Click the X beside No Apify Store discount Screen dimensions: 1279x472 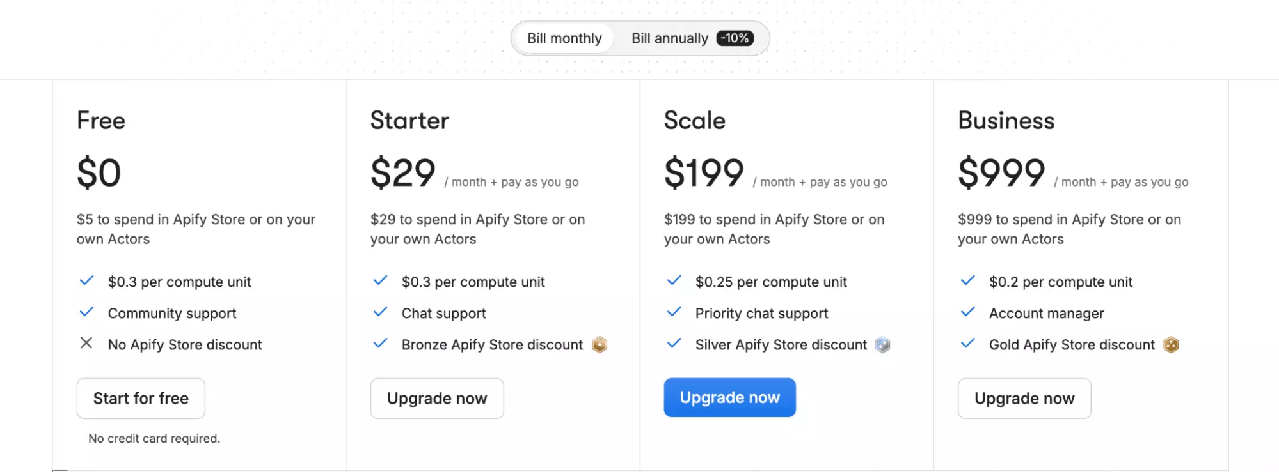(87, 344)
